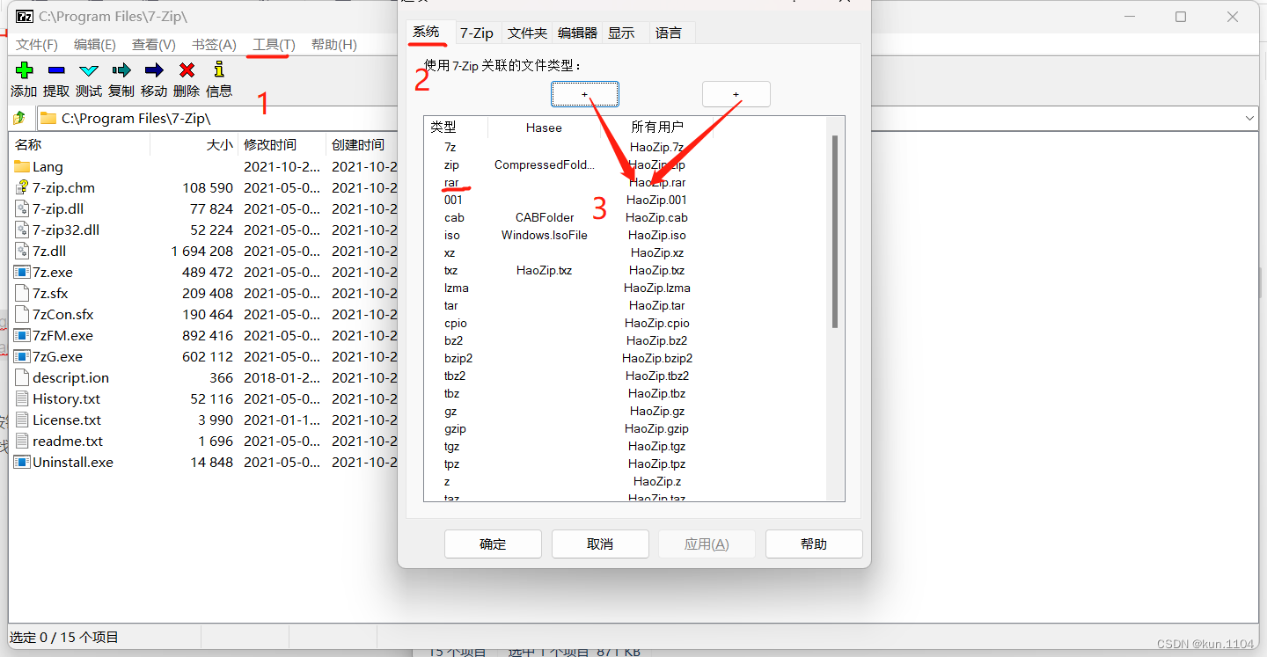Select the readme.txt file icon
Screen dimensions: 1267x657
coord(22,441)
